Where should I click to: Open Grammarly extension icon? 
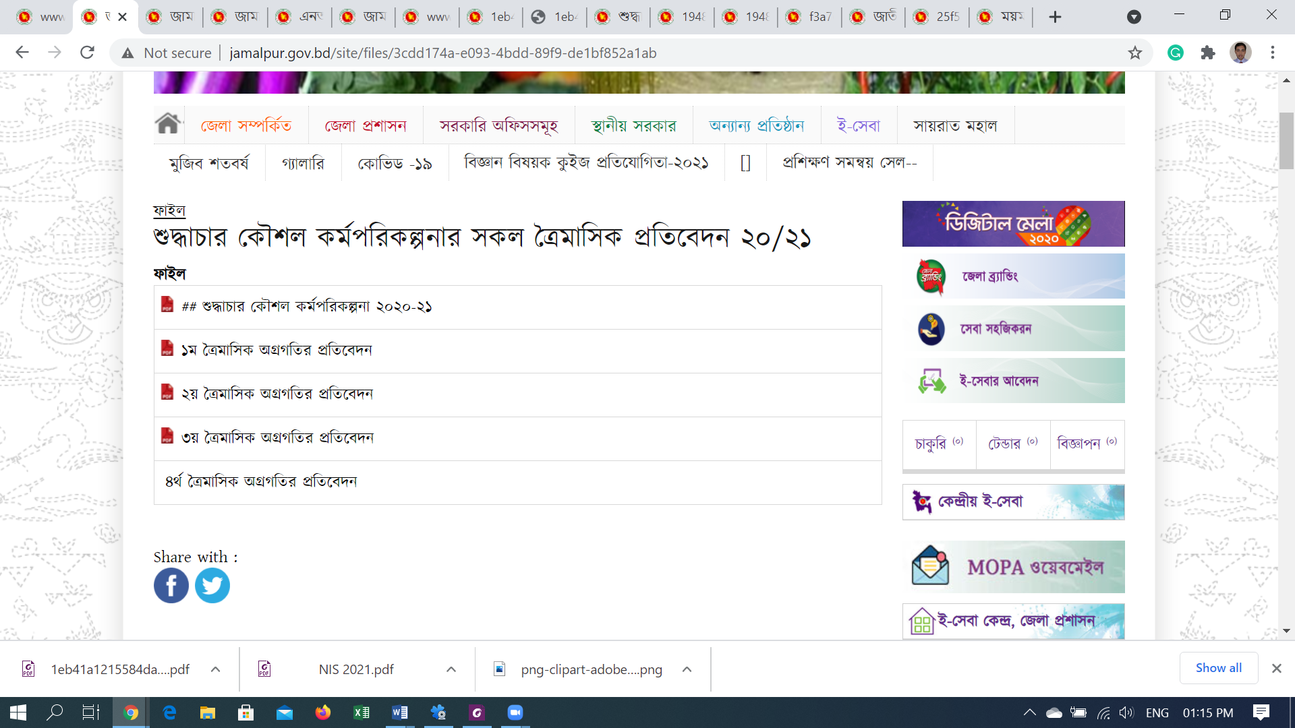pos(1176,53)
